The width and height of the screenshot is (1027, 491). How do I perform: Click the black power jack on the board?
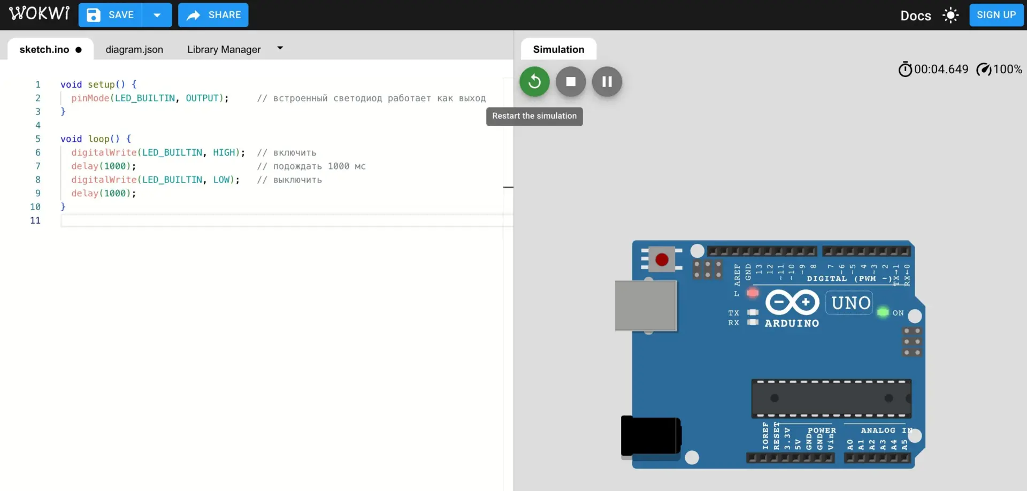[650, 436]
